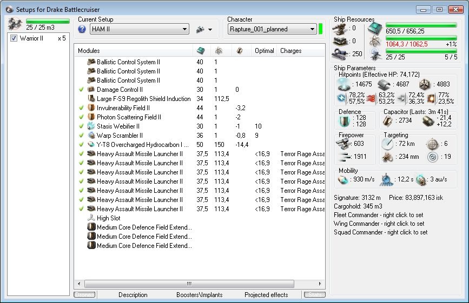Viewport: 469px width, 303px height.
Task: Click the powergrid icon next to 1064,3
Action: coord(375,42)
